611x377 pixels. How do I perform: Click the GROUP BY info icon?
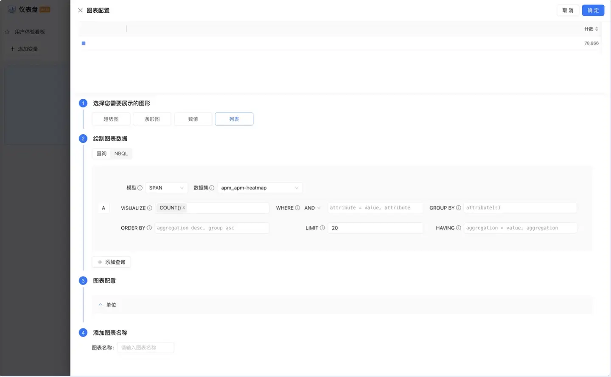pyautogui.click(x=458, y=208)
